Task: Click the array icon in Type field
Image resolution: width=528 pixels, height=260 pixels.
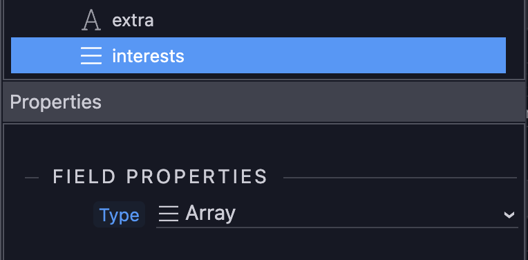Action: pos(169,214)
